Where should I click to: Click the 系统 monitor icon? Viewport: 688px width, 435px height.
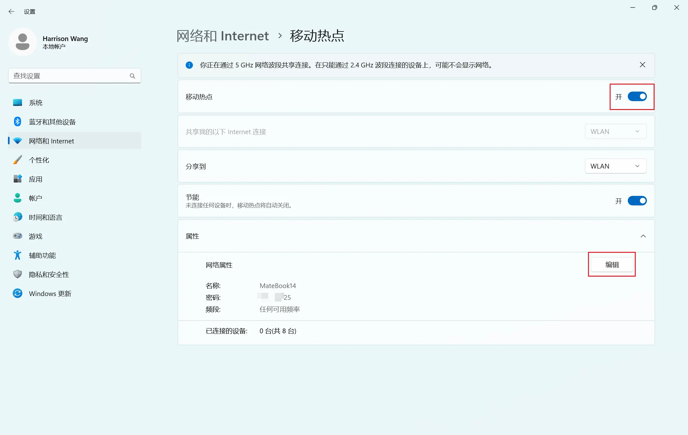pos(18,103)
